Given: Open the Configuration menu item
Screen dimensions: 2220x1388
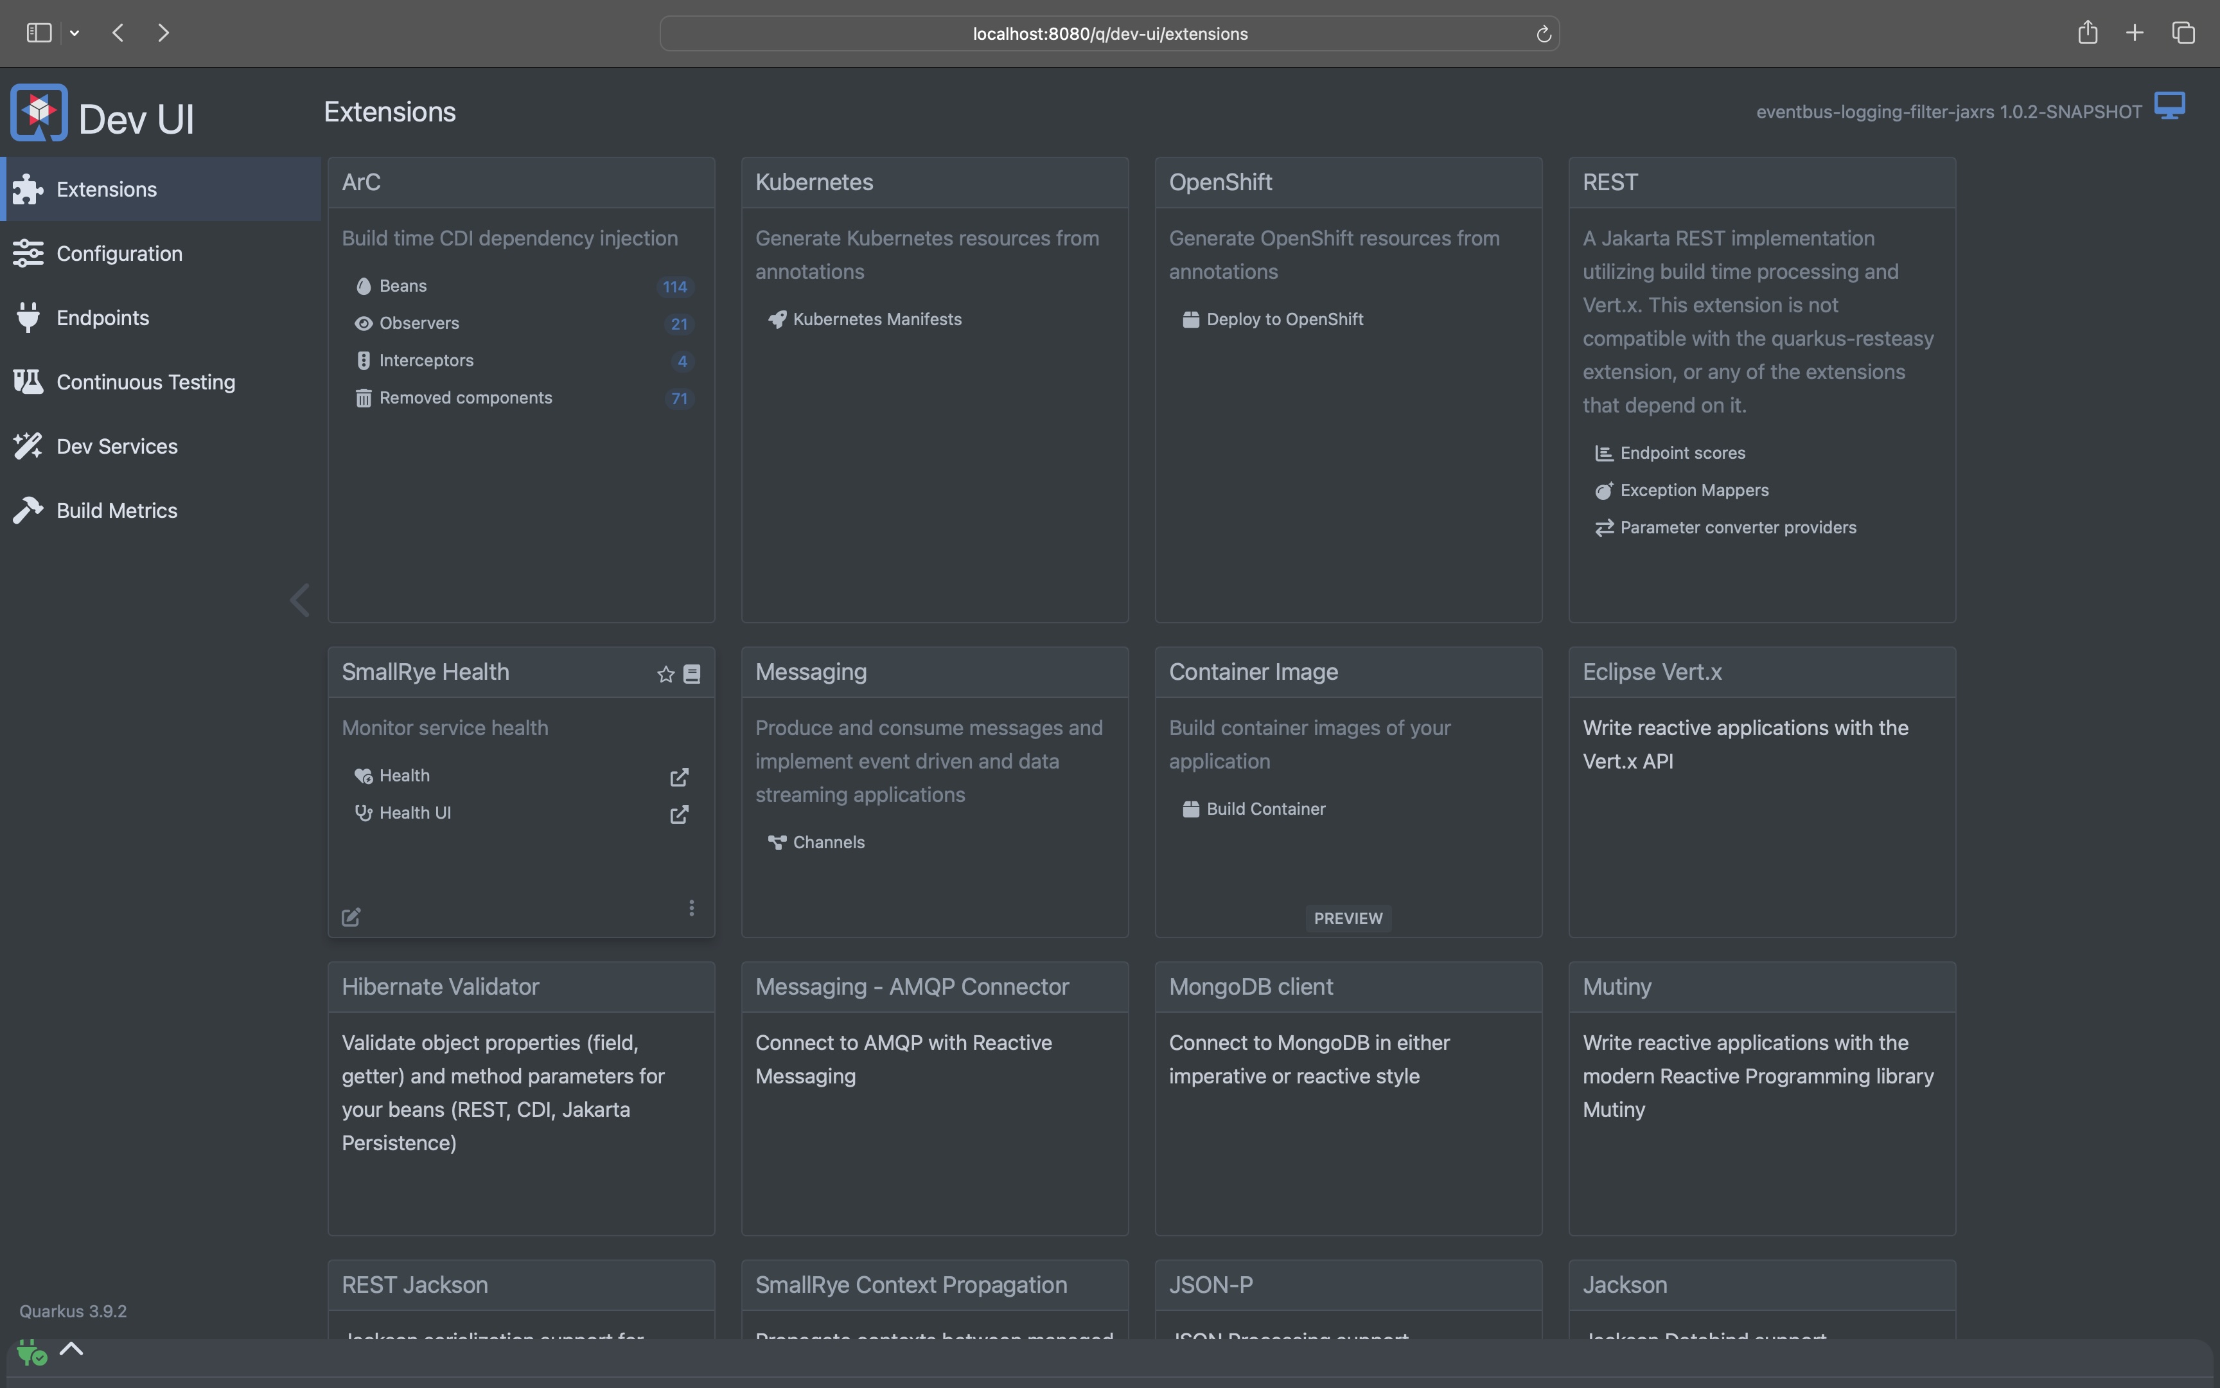Looking at the screenshot, I should (119, 253).
